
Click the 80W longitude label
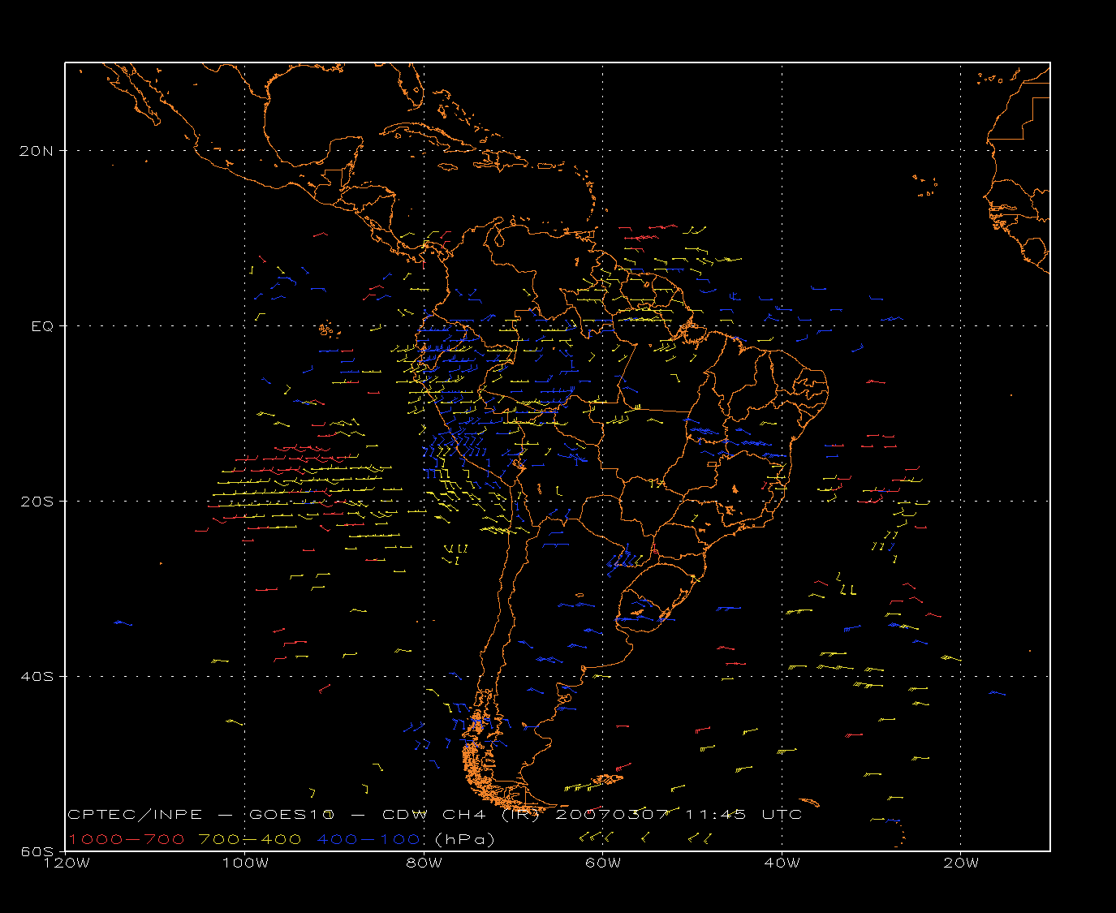tap(424, 863)
